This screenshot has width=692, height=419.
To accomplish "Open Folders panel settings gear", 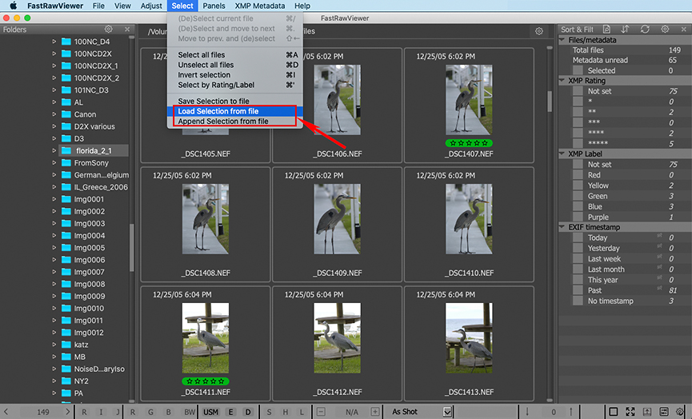I will 109,30.
